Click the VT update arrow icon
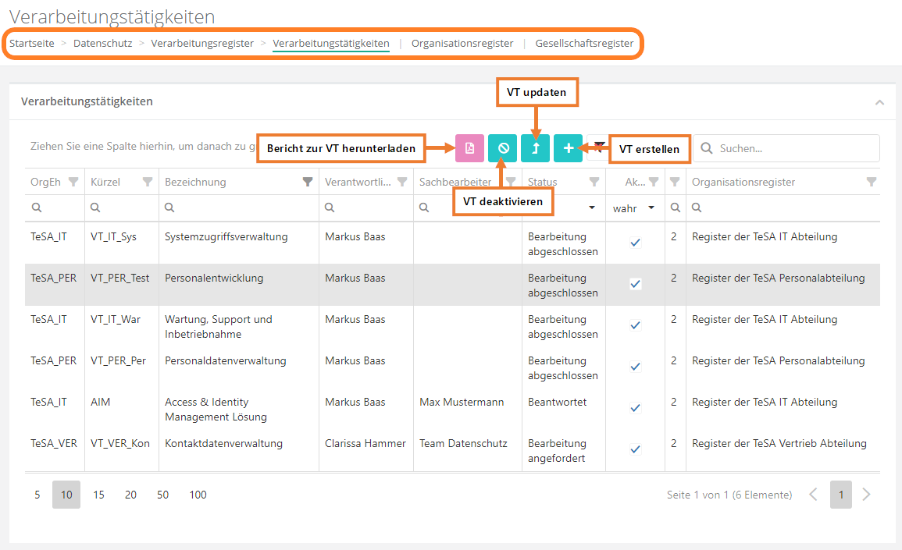The height and width of the screenshot is (550, 902). pyautogui.click(x=536, y=148)
